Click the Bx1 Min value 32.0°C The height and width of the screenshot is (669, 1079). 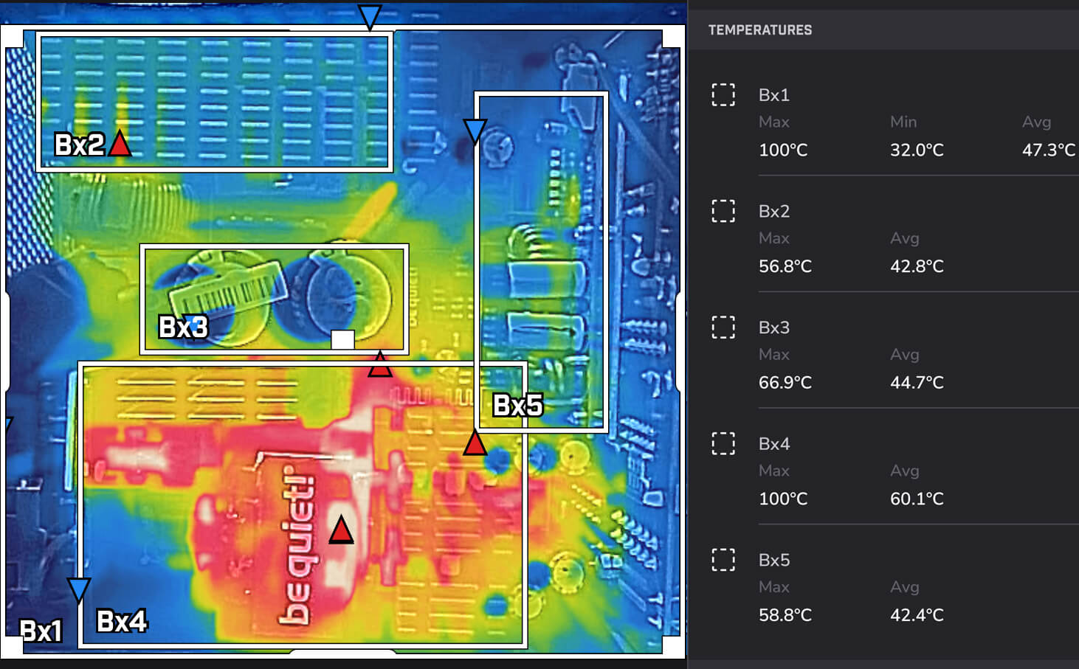(x=917, y=150)
